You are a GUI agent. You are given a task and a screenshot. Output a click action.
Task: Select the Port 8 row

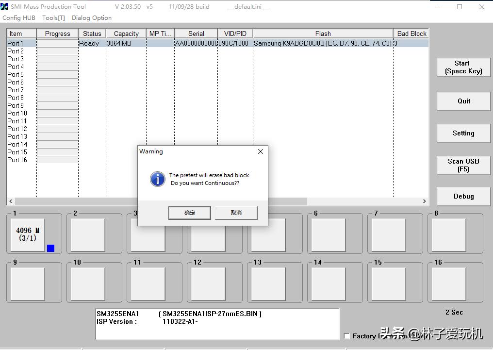click(x=217, y=98)
